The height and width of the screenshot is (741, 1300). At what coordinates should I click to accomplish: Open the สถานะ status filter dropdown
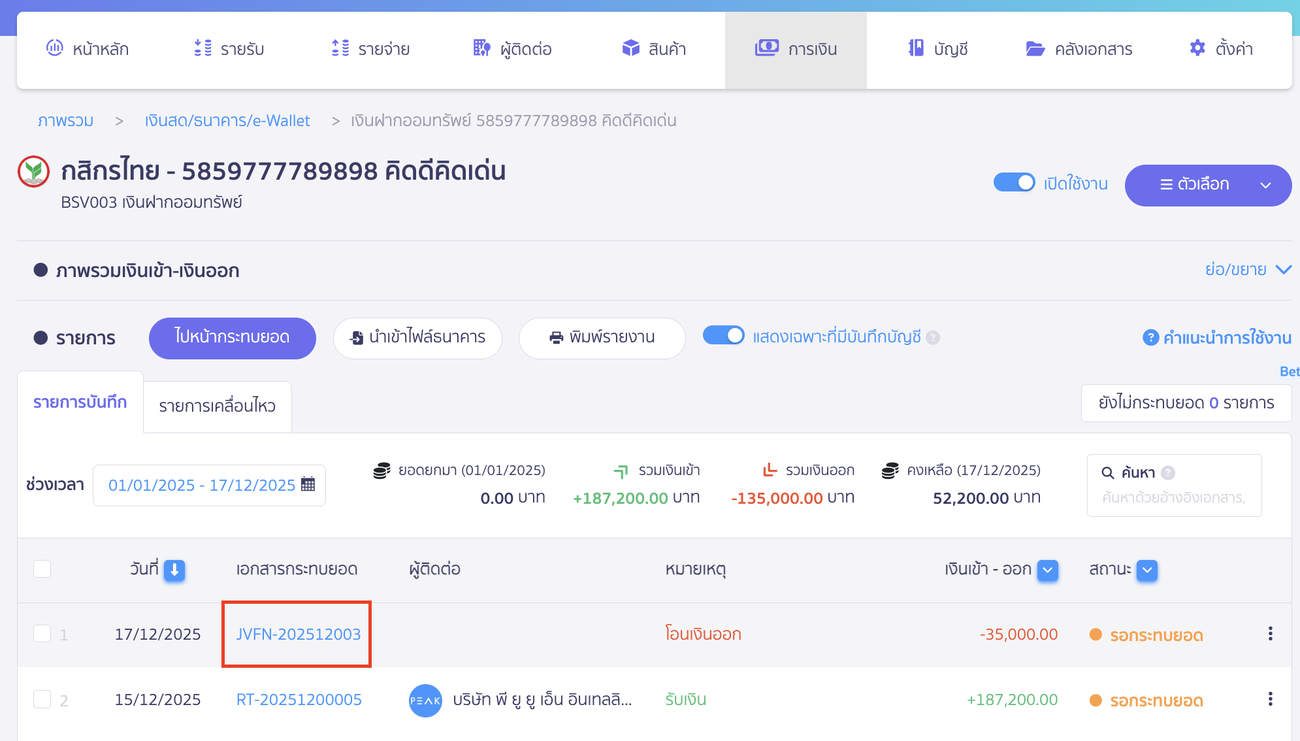[1146, 570]
